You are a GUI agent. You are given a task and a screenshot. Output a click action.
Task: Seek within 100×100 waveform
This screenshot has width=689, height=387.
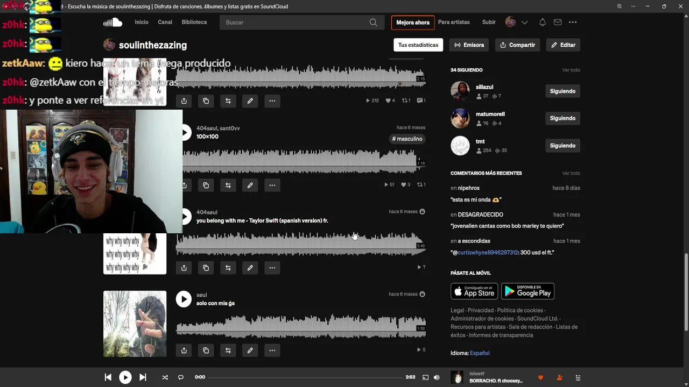tap(304, 161)
